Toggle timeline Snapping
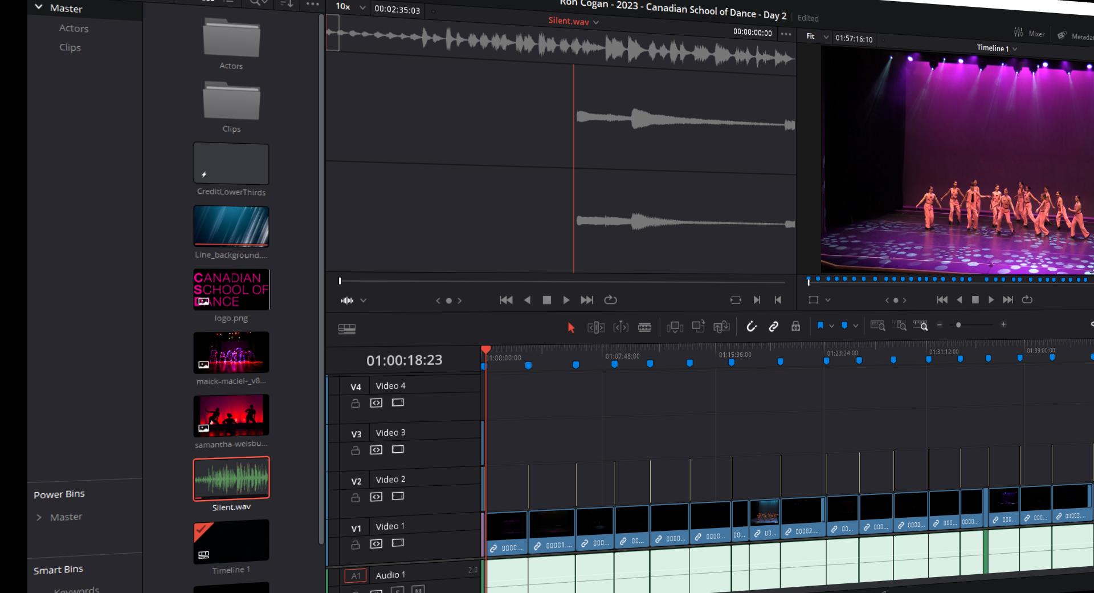This screenshot has width=1094, height=593. pyautogui.click(x=752, y=326)
